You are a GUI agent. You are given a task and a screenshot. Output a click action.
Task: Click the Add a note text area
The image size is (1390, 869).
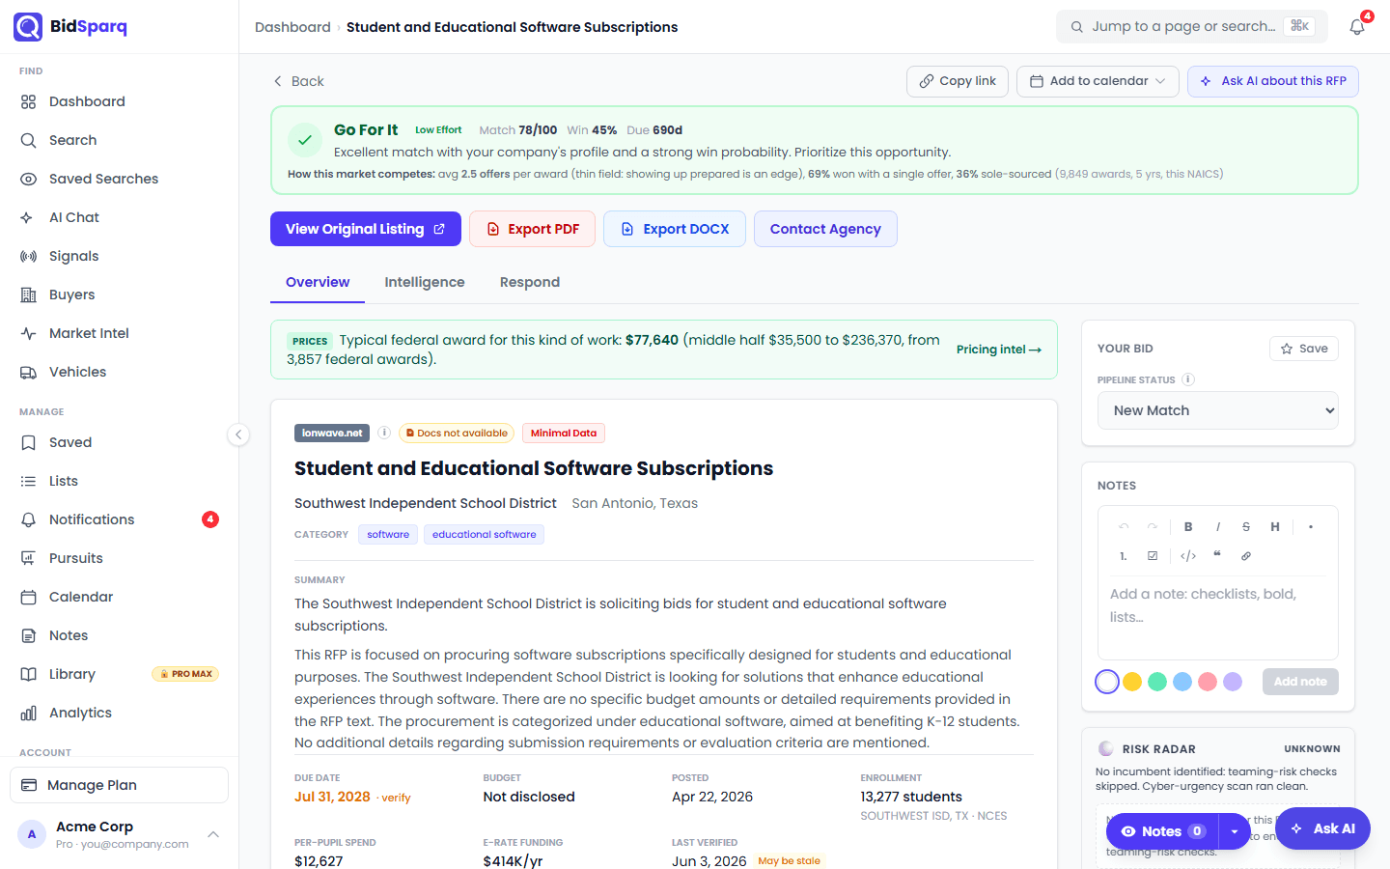[x=1218, y=618]
